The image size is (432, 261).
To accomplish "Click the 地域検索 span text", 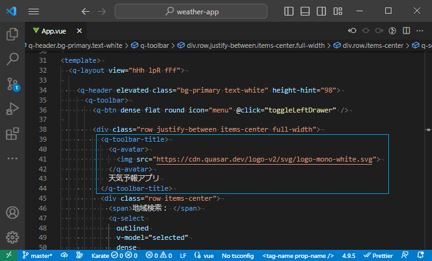I will pos(147,208).
